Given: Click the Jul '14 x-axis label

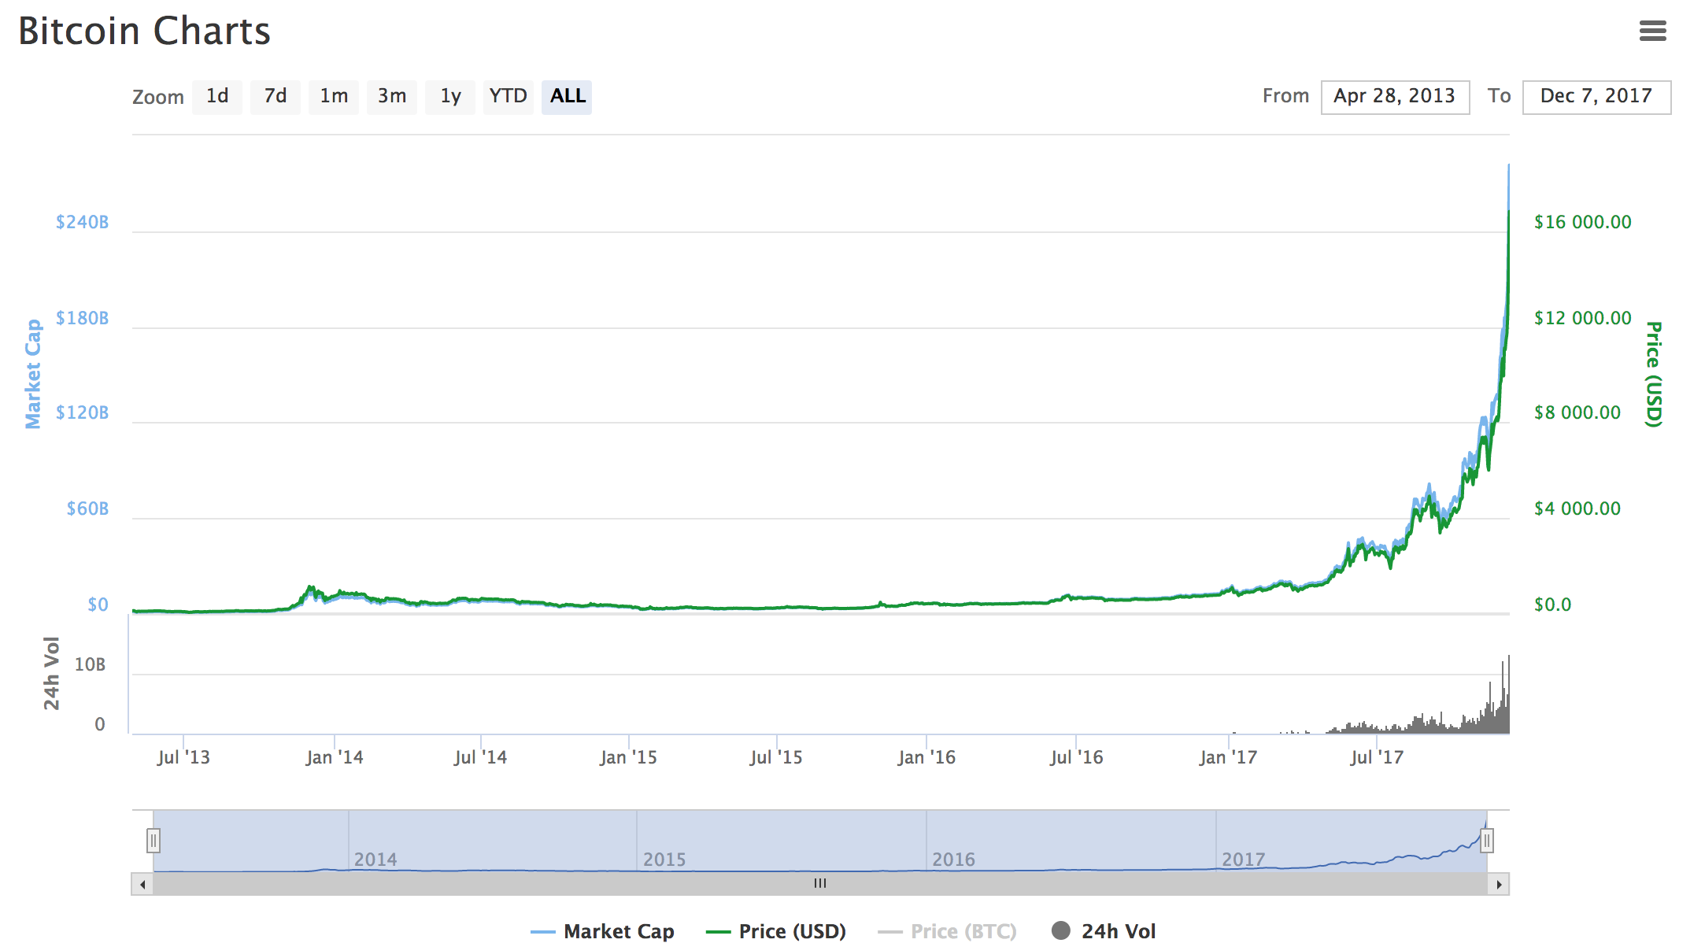Looking at the screenshot, I should 480,757.
